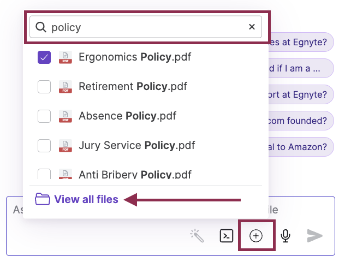Check the Retirement Policy.pdf checkbox
Screen dimensions: 345x262
point(44,87)
